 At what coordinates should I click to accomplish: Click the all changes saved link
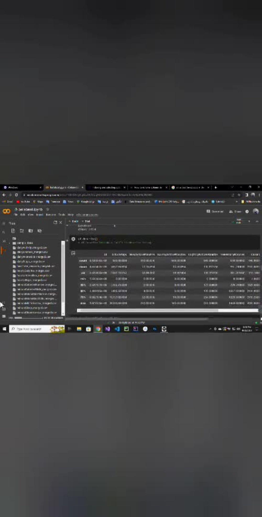(x=87, y=215)
